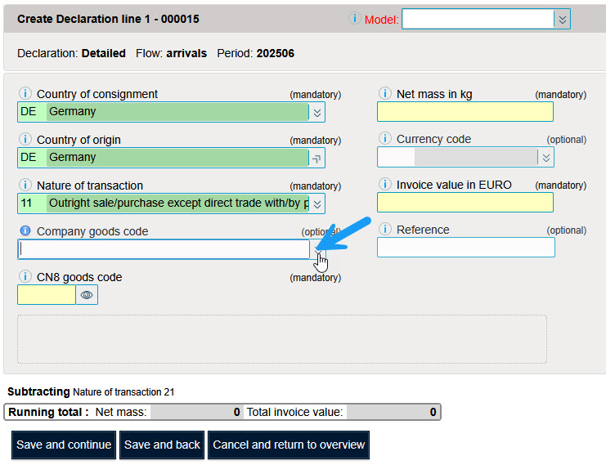Screen dimensions: 606x465
Task: Click into the Reference text field
Action: tap(465, 247)
